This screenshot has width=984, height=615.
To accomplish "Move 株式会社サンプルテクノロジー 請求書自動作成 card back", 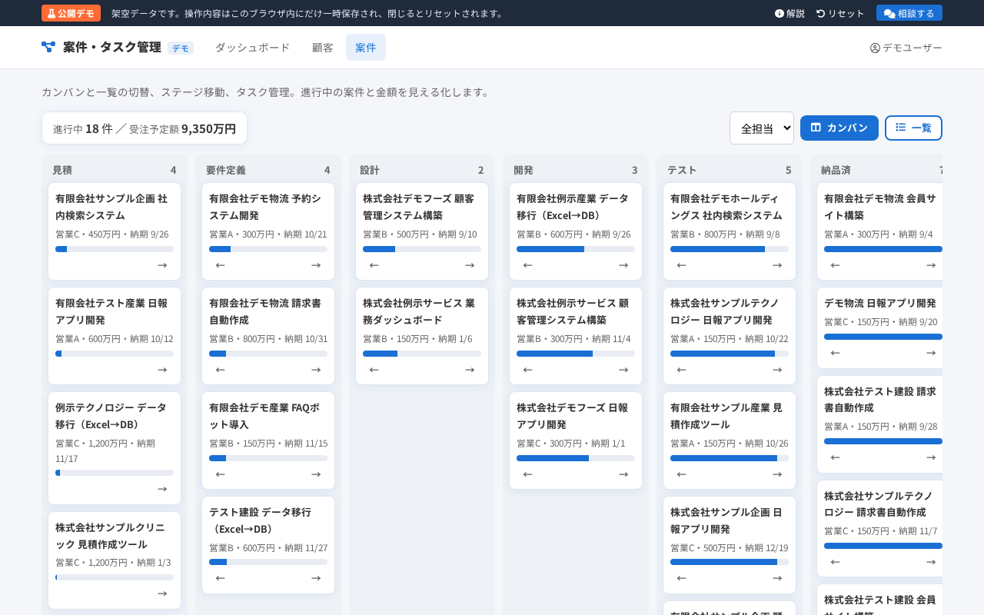I will click(836, 562).
